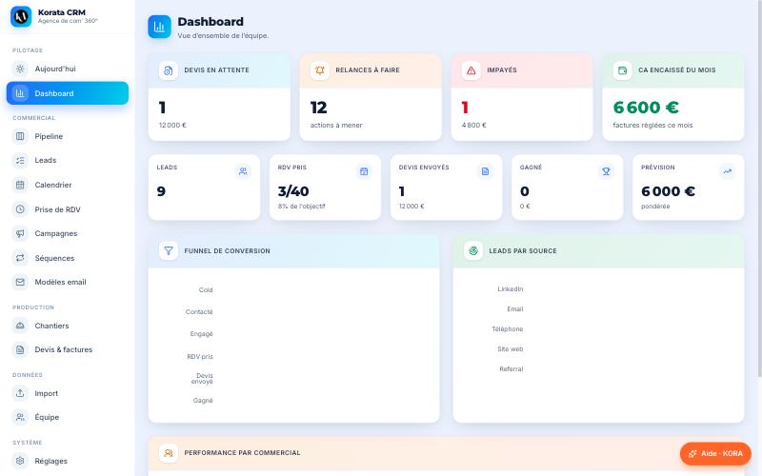Click the Séquences repeat-arrows icon
762x476 pixels.
tap(20, 258)
